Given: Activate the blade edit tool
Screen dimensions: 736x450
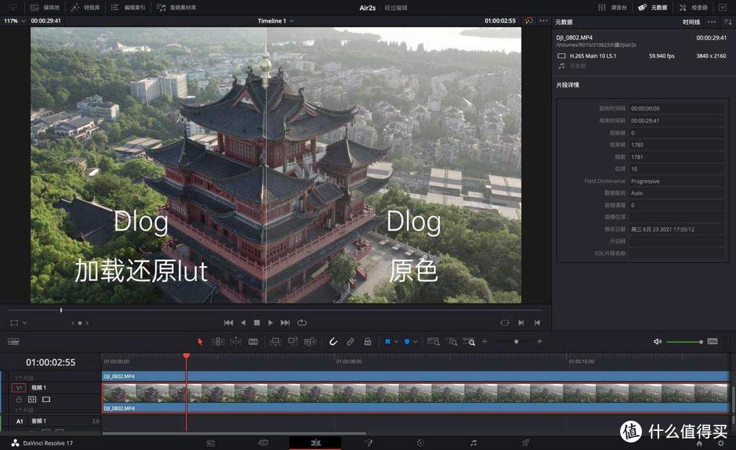Looking at the screenshot, I should [x=253, y=342].
